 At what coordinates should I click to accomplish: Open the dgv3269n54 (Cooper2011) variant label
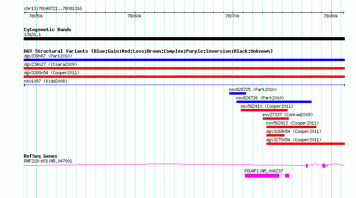(294, 131)
